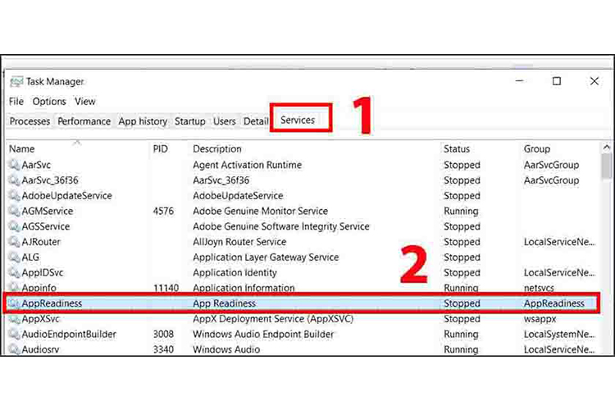Open the View menu
The height and width of the screenshot is (410, 615).
click(85, 101)
